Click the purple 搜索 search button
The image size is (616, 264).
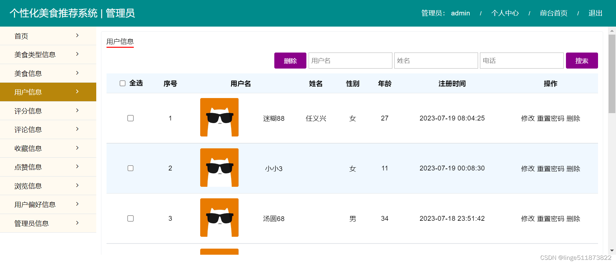pyautogui.click(x=582, y=61)
